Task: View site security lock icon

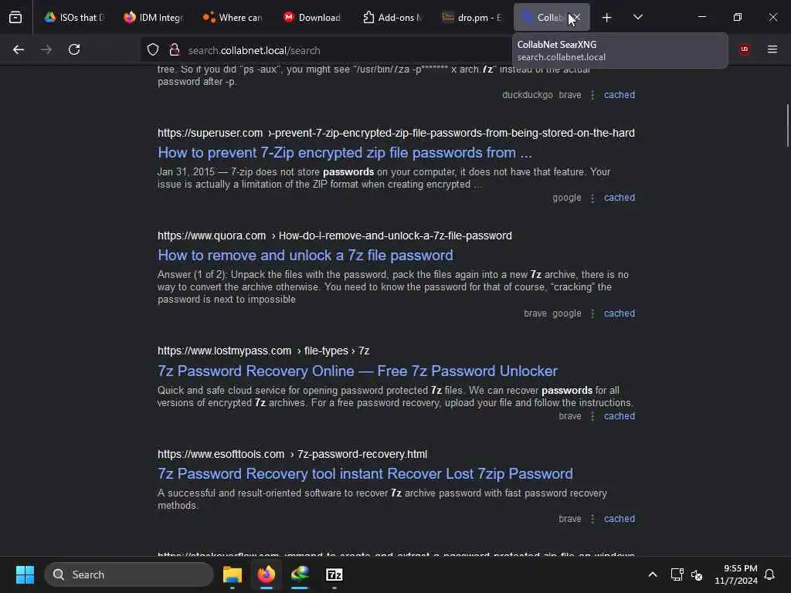Action: [175, 49]
